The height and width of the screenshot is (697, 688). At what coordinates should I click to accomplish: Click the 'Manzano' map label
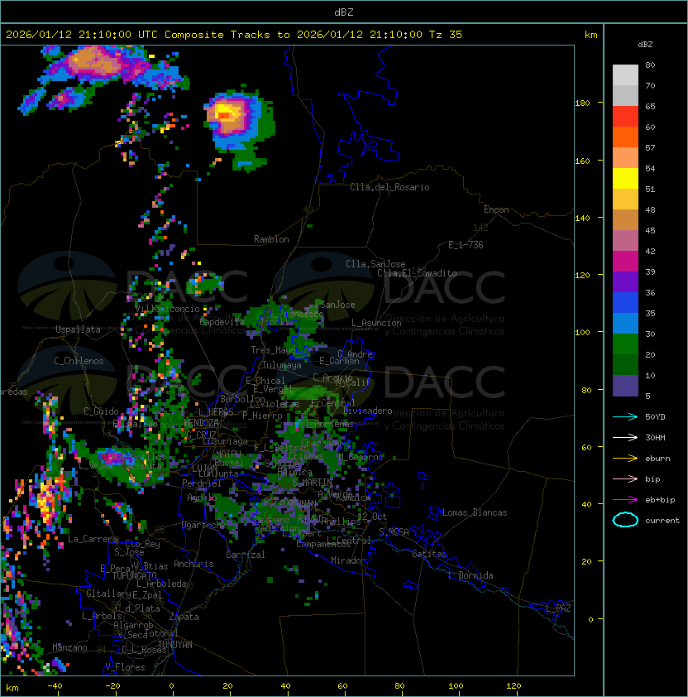tap(69, 647)
